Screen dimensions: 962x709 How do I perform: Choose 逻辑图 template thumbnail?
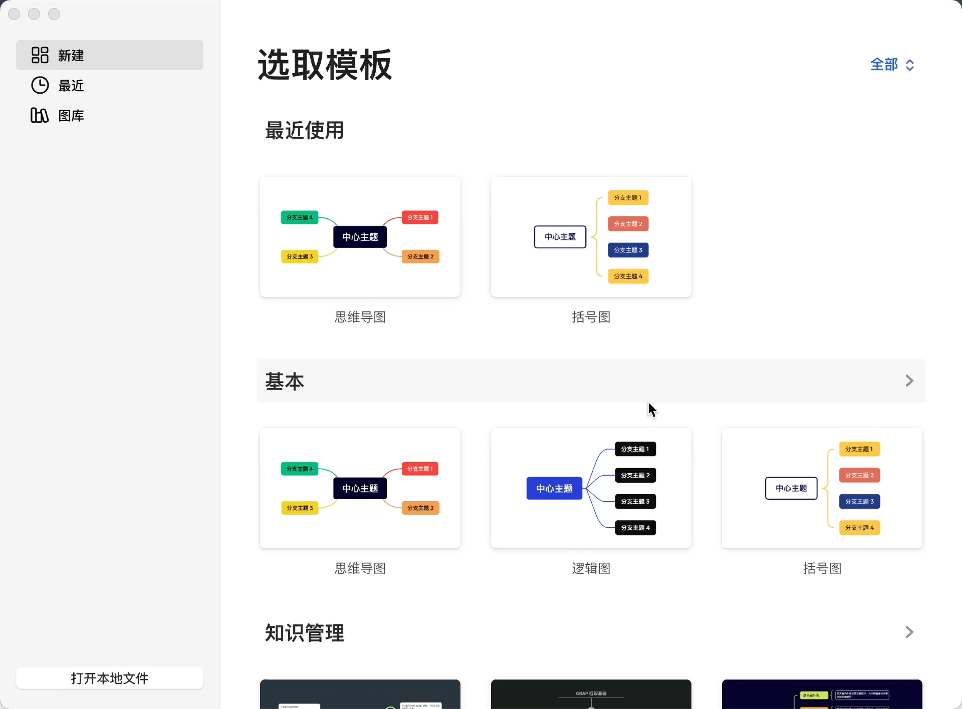click(591, 488)
